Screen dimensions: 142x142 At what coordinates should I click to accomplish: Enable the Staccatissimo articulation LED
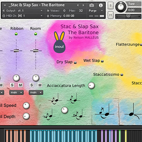pyautogui.click(x=122, y=75)
